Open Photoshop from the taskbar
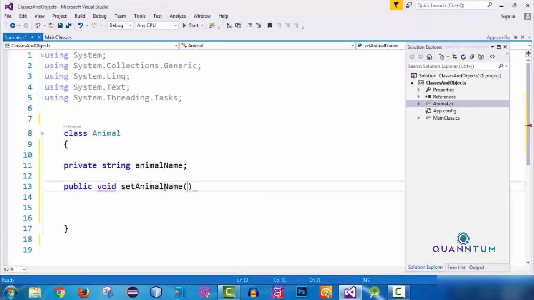 pyautogui.click(x=302, y=292)
